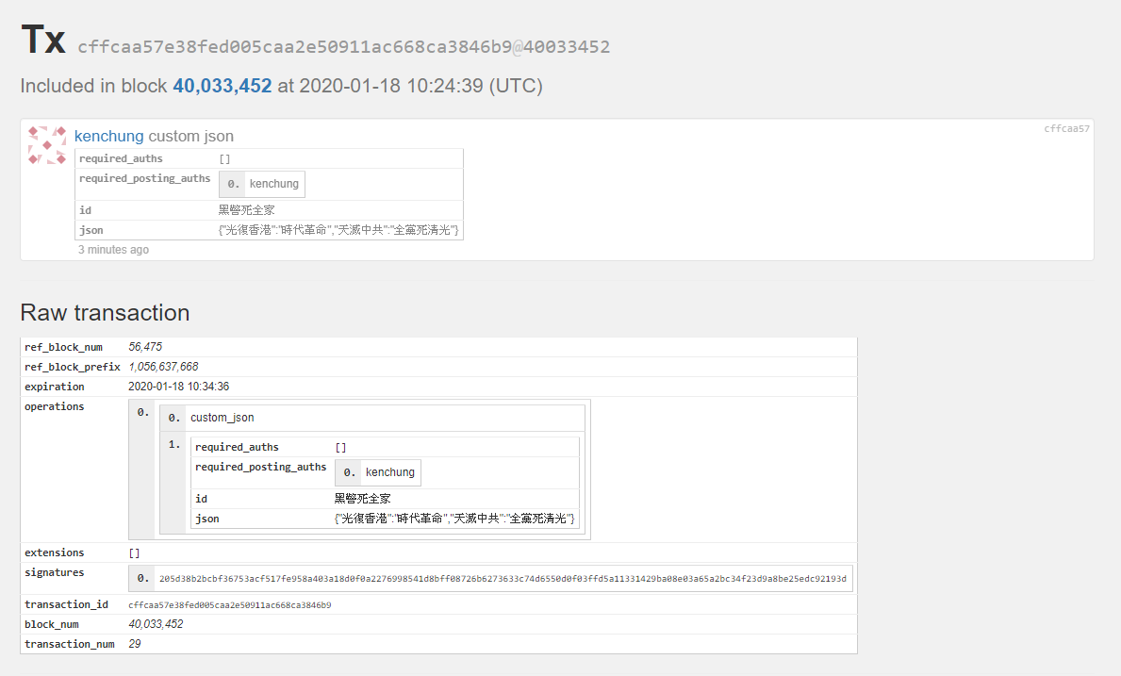The image size is (1121, 676).
Task: Click ref_block_prefix value 1,056,637,668
Action: [163, 367]
